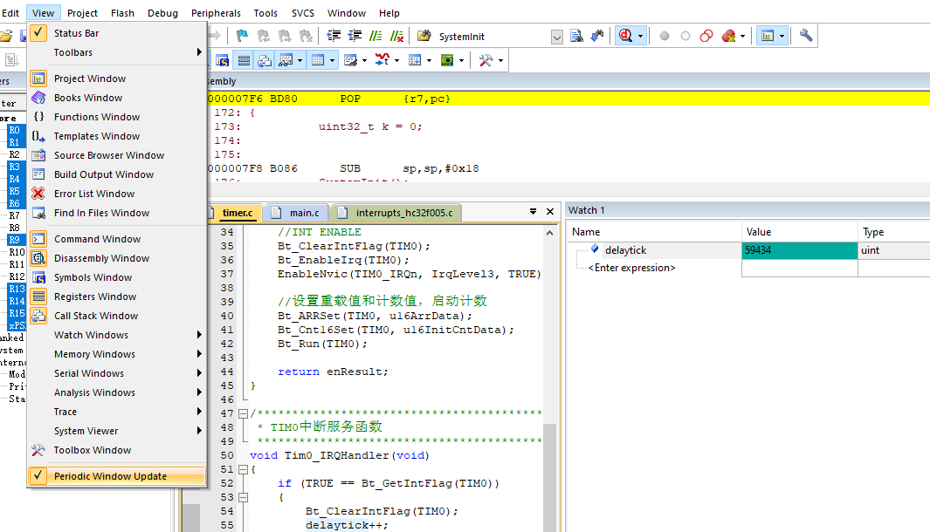Enable/disable breakpoint hollow circle icon
The image size is (930, 532).
tap(685, 36)
